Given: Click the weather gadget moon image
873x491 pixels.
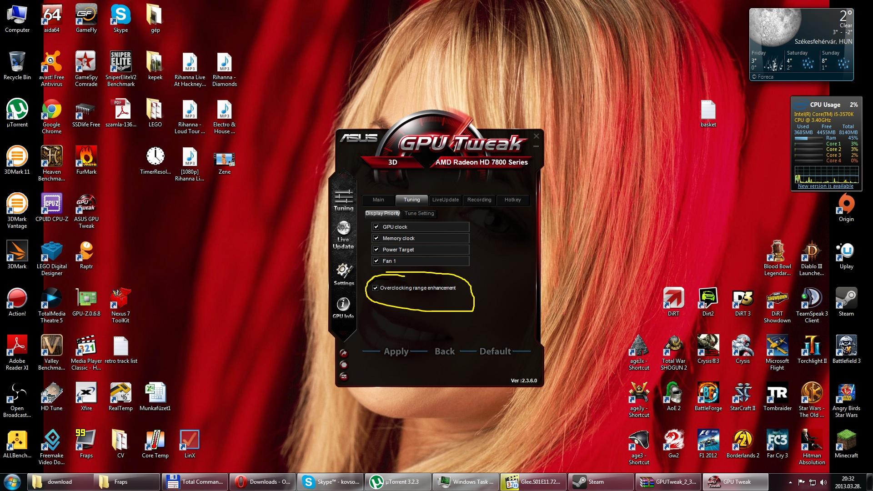Looking at the screenshot, I should (775, 28).
